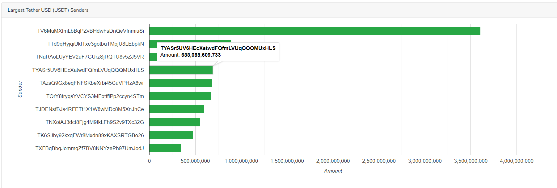This screenshot has height=188, width=557.
Task: Click the 2,000,000,000 x-axis tick label
Action: click(x=333, y=161)
